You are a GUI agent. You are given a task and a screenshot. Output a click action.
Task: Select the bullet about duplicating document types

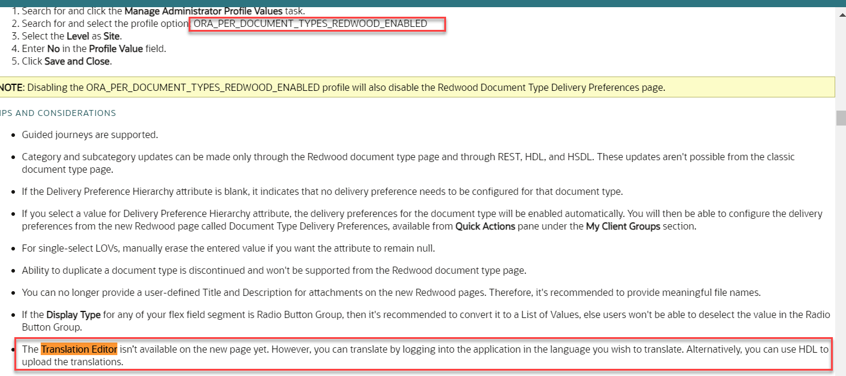273,270
